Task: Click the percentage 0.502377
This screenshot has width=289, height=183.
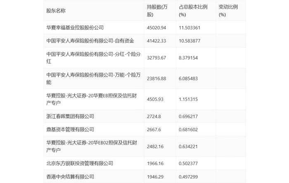Action: pyautogui.click(x=188, y=164)
